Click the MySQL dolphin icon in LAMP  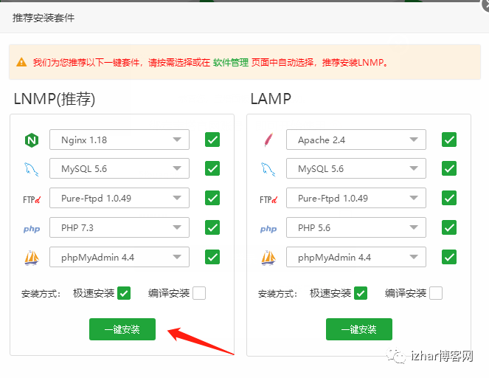(x=268, y=169)
